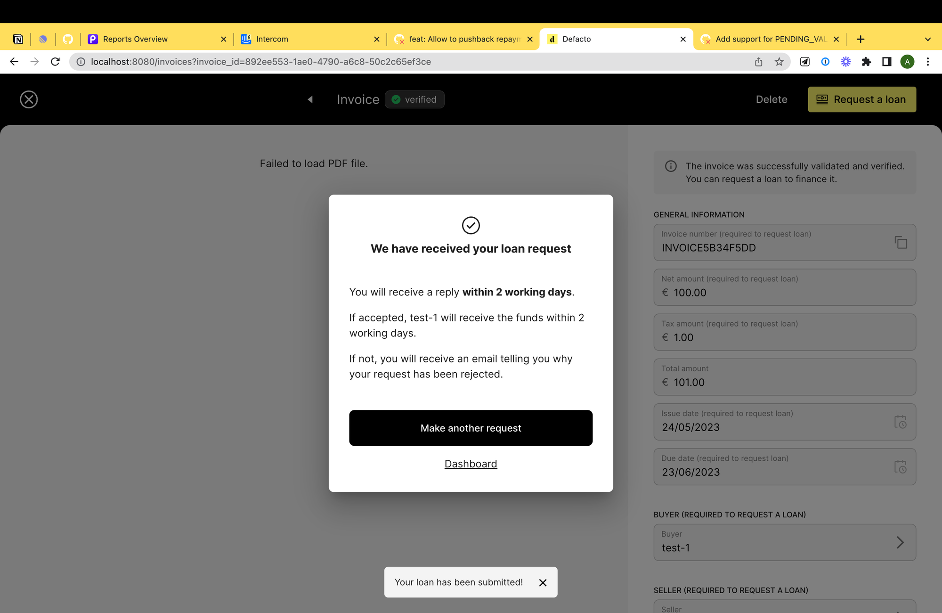Click the Request a loan button
This screenshot has height=613, width=942.
pos(861,99)
